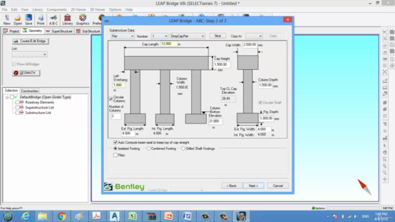Image resolution: width=395 pixels, height=222 pixels.
Task: Launch the A B C wizard icon
Action: point(53,20)
